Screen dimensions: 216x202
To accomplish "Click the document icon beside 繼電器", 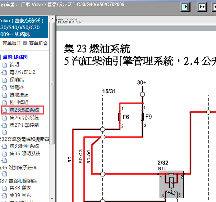I will click(5, 87).
